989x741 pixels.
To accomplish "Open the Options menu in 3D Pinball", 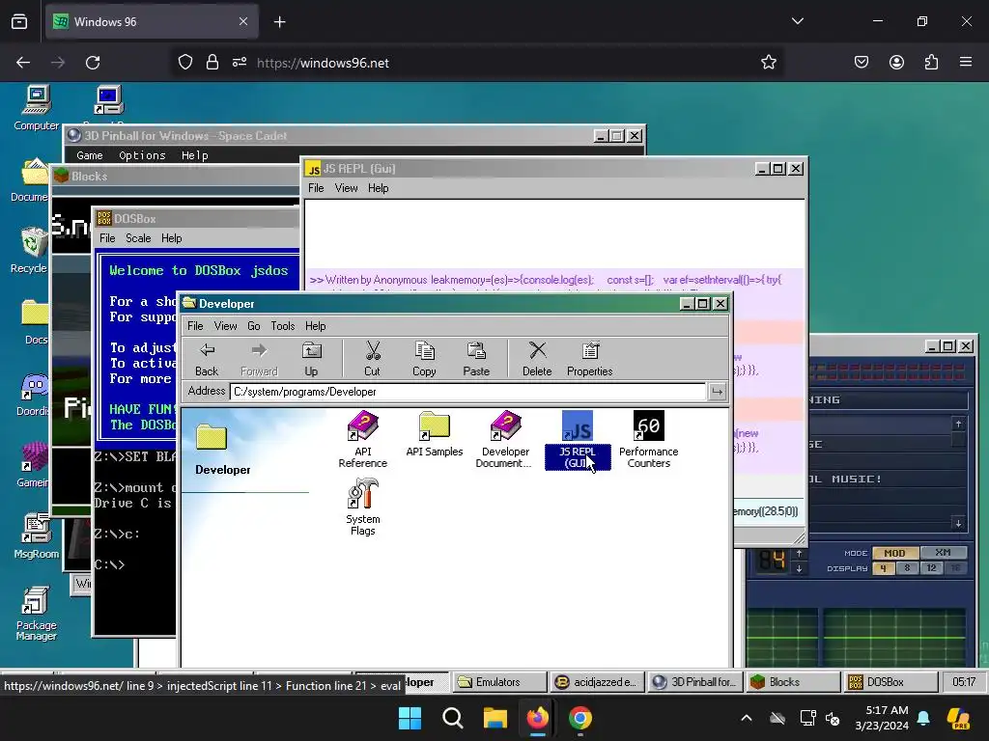I will click(x=142, y=155).
